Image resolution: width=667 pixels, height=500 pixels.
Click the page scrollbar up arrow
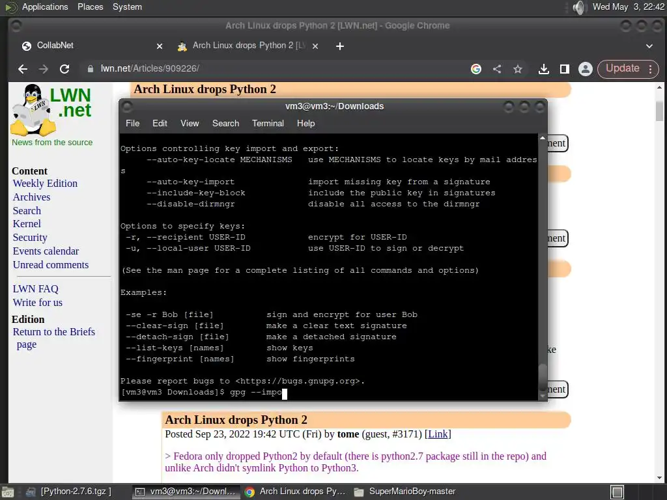tap(659, 88)
